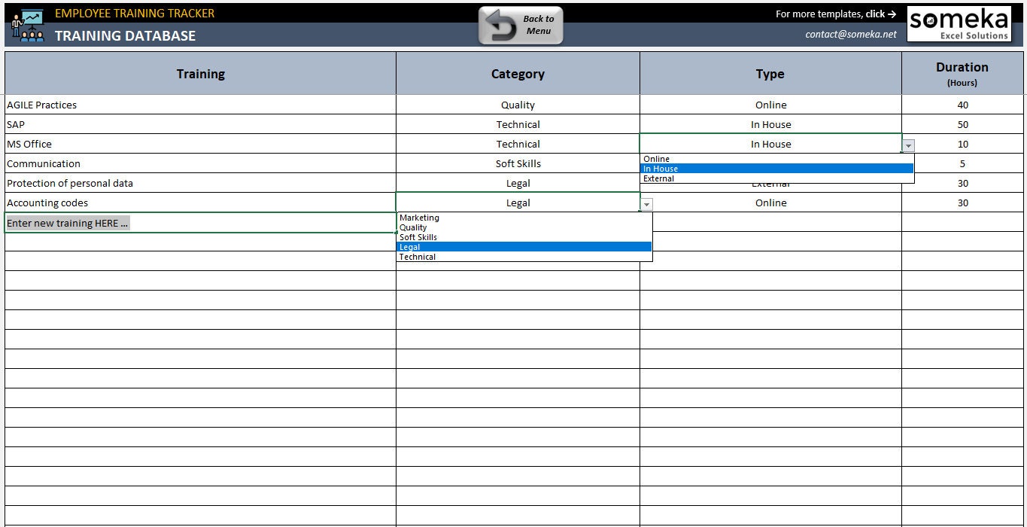Open the Category dropdown arrow for Accounting codes

click(646, 204)
